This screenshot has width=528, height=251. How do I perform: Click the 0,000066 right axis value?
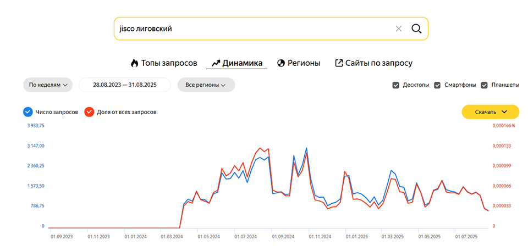coord(501,186)
